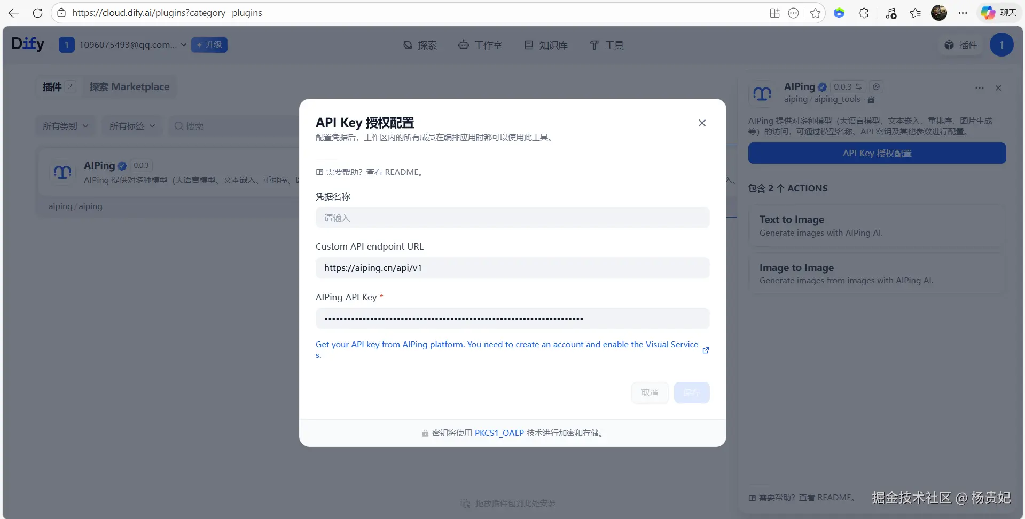
Task: Click the AIPing logo on the list card
Action: 62,172
